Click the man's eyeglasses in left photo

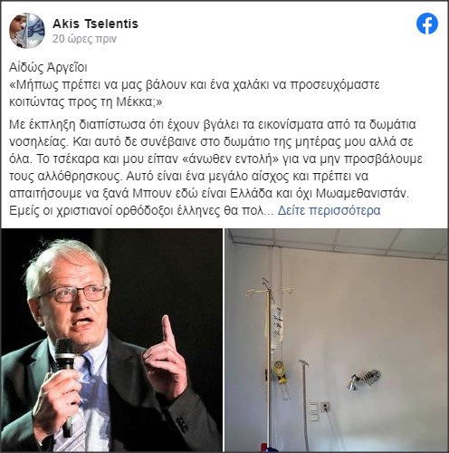click(75, 294)
